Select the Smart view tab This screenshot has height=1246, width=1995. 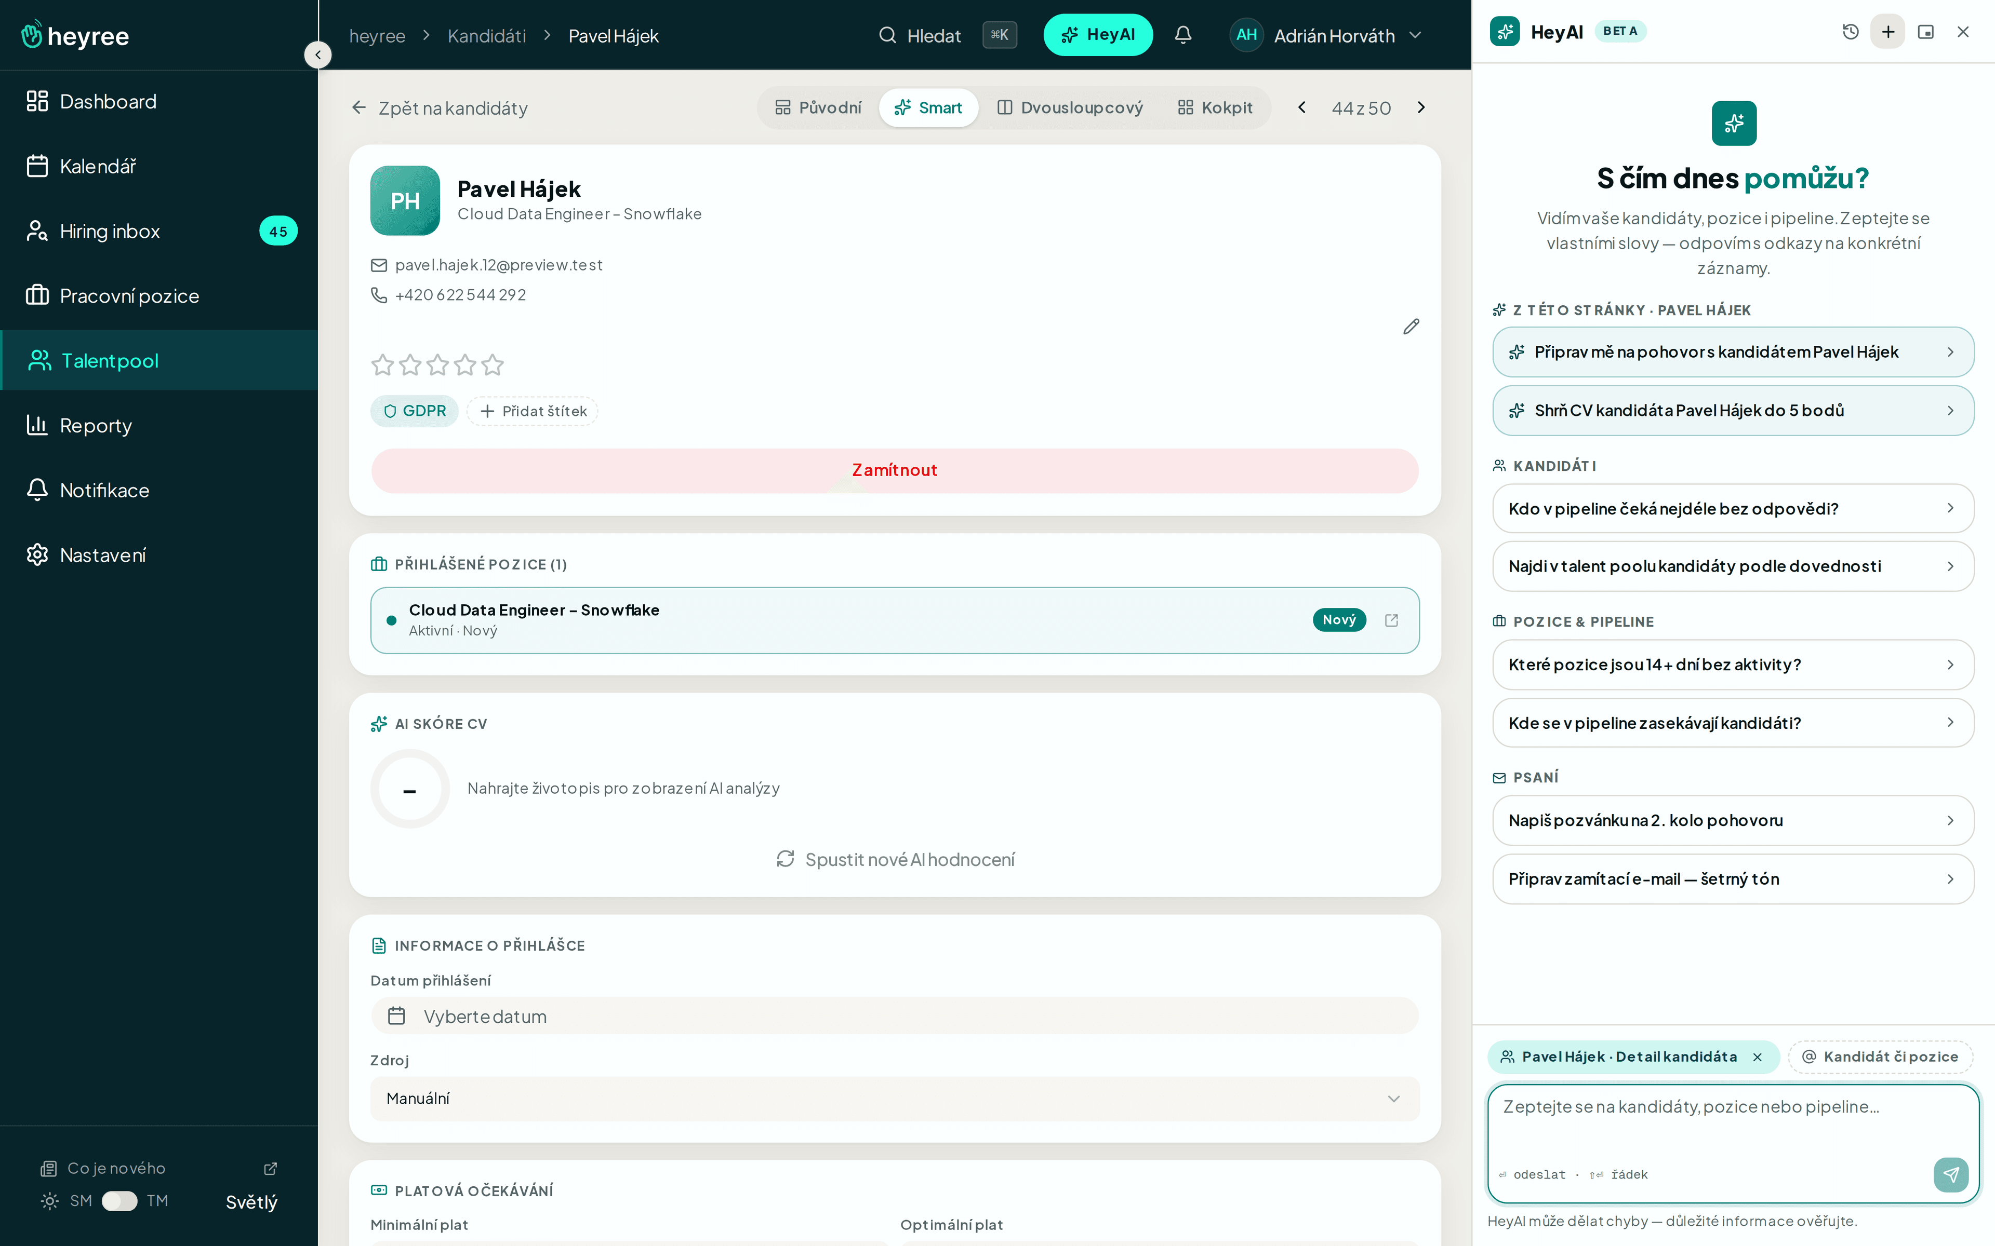(x=928, y=108)
